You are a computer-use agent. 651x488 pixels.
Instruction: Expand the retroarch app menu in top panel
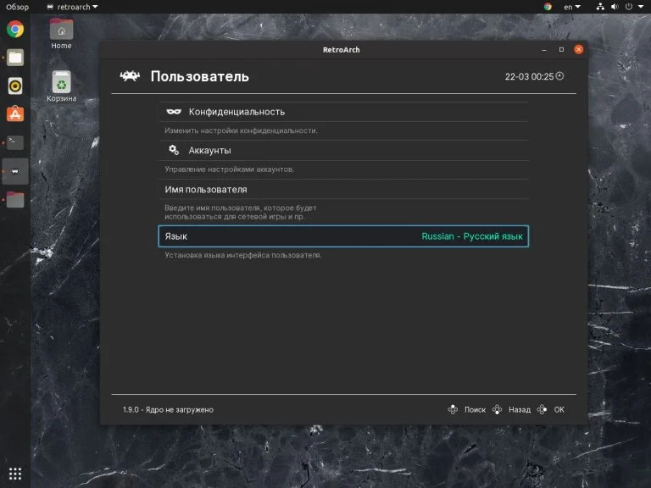pyautogui.click(x=72, y=7)
